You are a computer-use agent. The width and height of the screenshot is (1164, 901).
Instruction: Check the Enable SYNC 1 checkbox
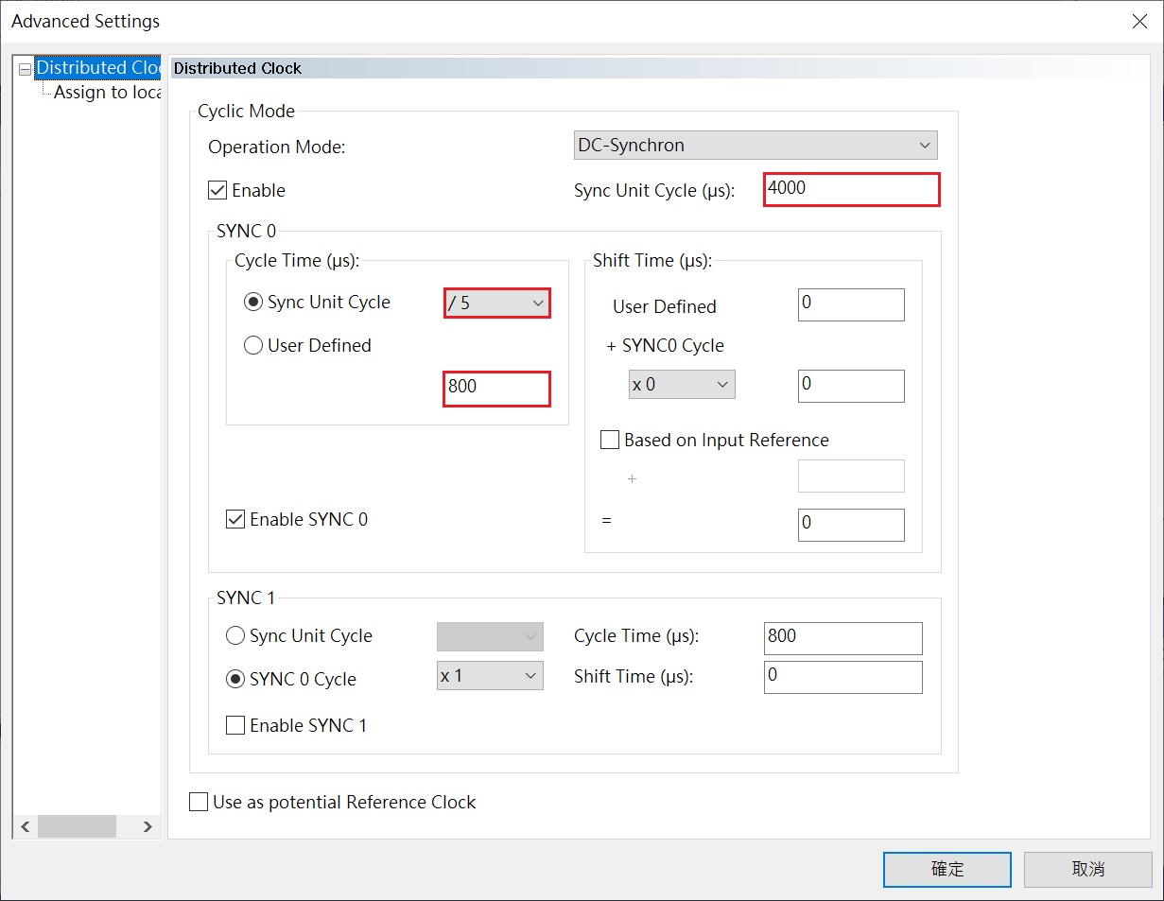tap(235, 726)
